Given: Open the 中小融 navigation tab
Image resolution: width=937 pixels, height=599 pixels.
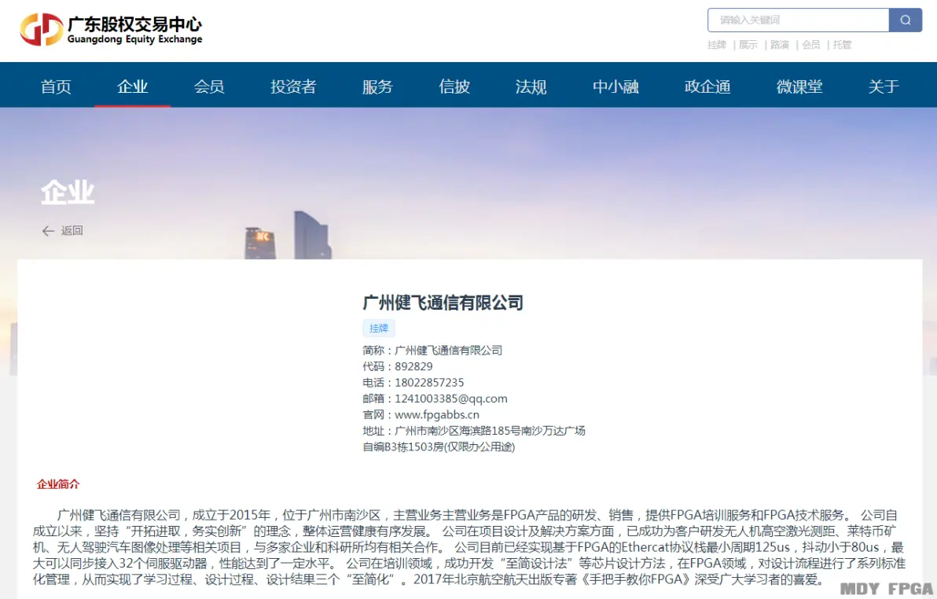Looking at the screenshot, I should pos(615,86).
